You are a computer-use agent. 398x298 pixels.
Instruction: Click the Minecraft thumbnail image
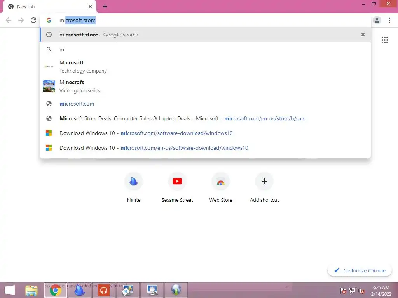coord(49,86)
